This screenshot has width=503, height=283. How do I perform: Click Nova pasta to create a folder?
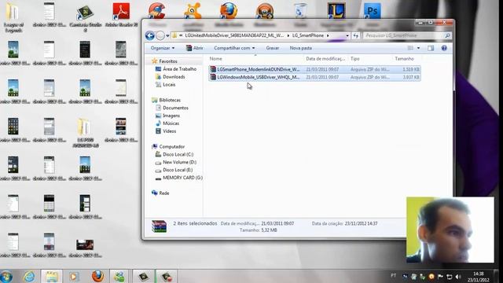(300, 48)
